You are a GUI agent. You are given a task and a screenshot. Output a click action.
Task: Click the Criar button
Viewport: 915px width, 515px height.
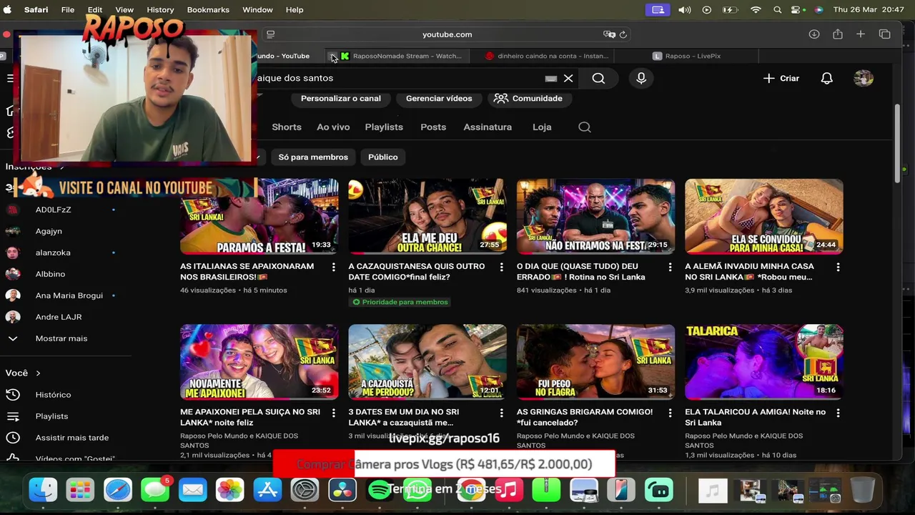(x=781, y=78)
